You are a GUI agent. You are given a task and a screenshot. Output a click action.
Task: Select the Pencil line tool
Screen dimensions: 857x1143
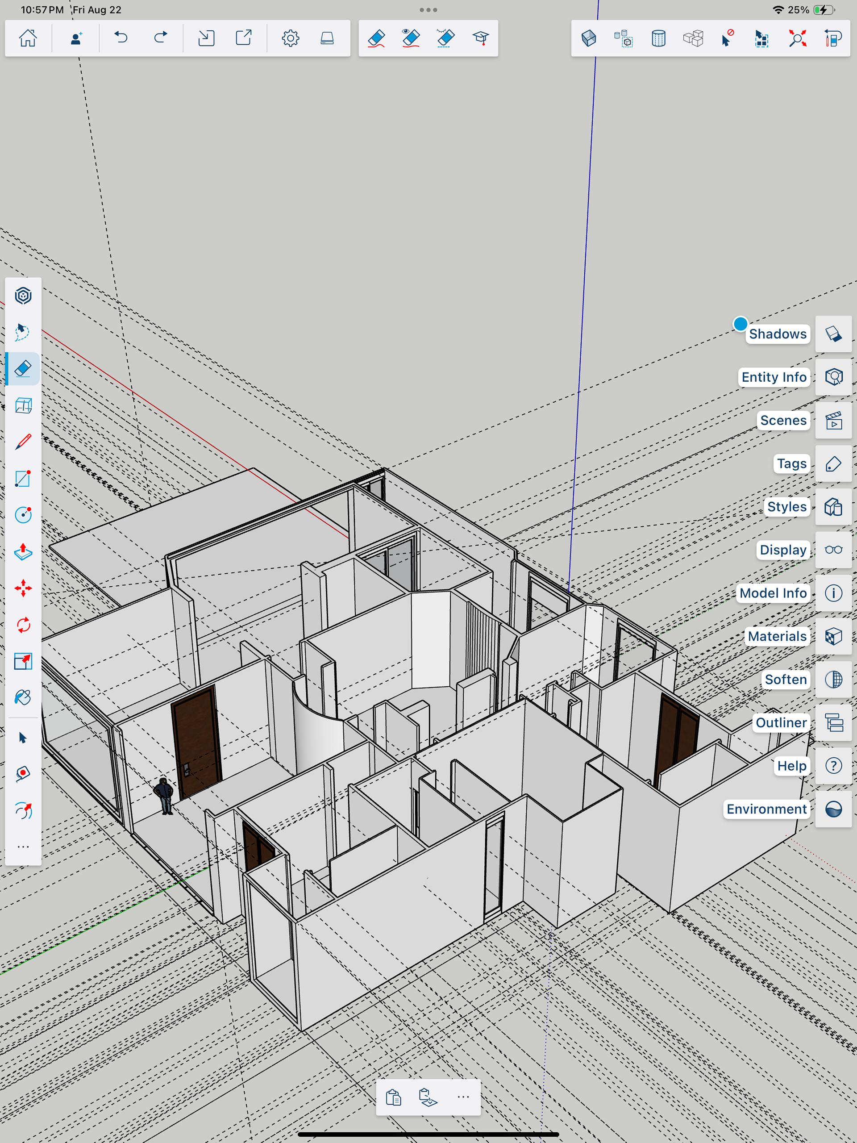coord(23,442)
